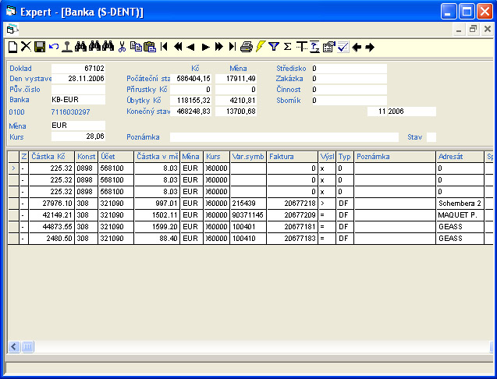Jump to the first record arrow
Viewport: 497px width, 379px height.
click(x=165, y=47)
